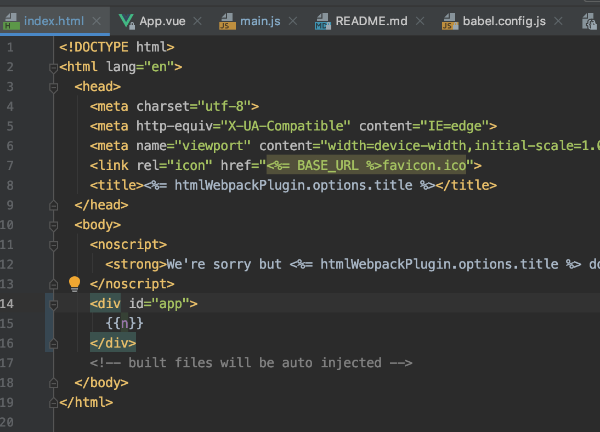Click the "IE=edge" content value
This screenshot has width=600, height=432.
point(455,126)
